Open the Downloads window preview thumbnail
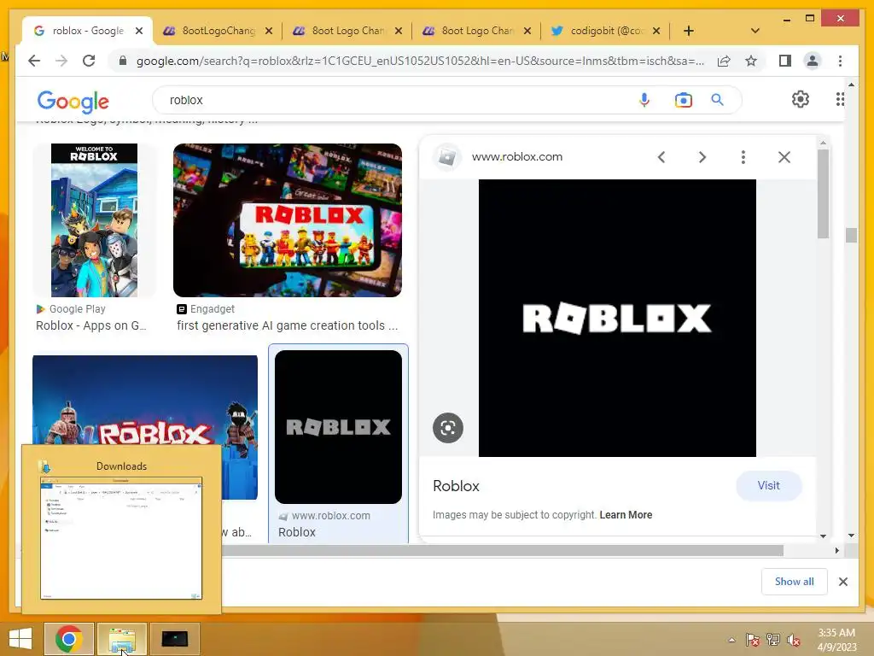Viewport: 874px width, 656px height. (x=121, y=538)
